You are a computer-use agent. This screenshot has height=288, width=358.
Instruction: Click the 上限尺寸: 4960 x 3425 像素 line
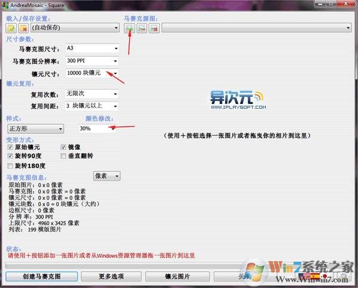point(44,223)
